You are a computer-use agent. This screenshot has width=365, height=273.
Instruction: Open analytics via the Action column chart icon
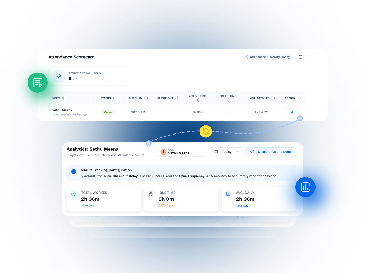pos(293,112)
